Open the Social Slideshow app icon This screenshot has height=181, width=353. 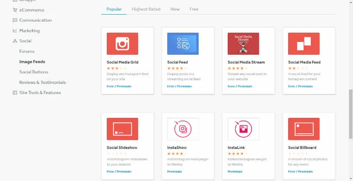pos(123,129)
